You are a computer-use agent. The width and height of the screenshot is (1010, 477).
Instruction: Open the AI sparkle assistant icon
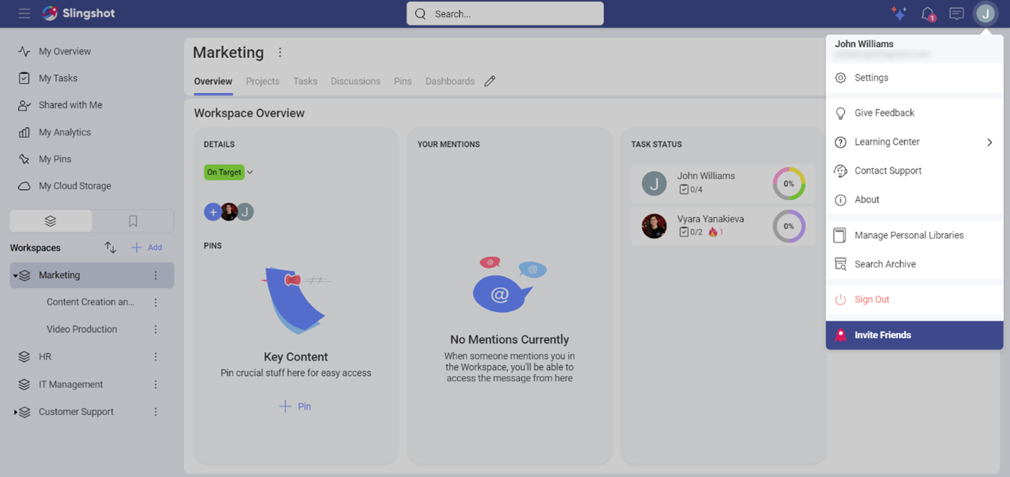898,13
